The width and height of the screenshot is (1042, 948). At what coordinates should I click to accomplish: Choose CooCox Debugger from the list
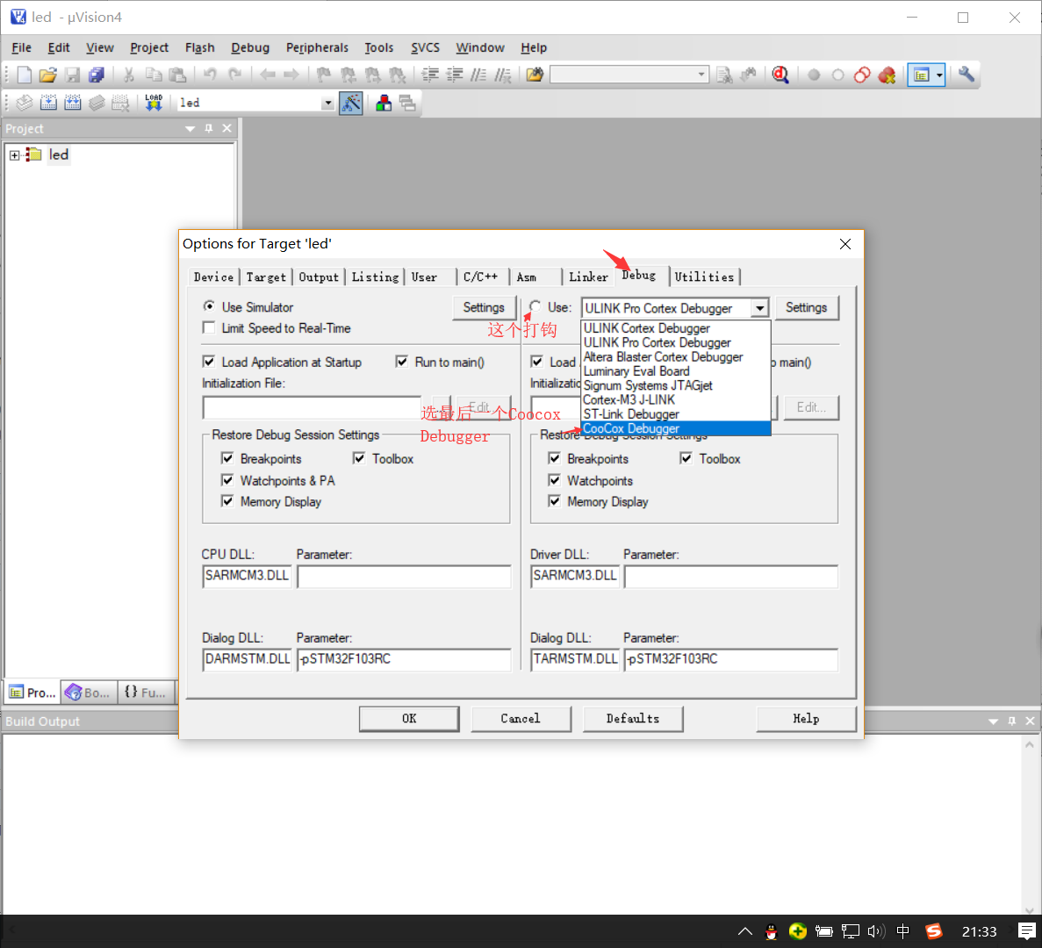pos(675,428)
